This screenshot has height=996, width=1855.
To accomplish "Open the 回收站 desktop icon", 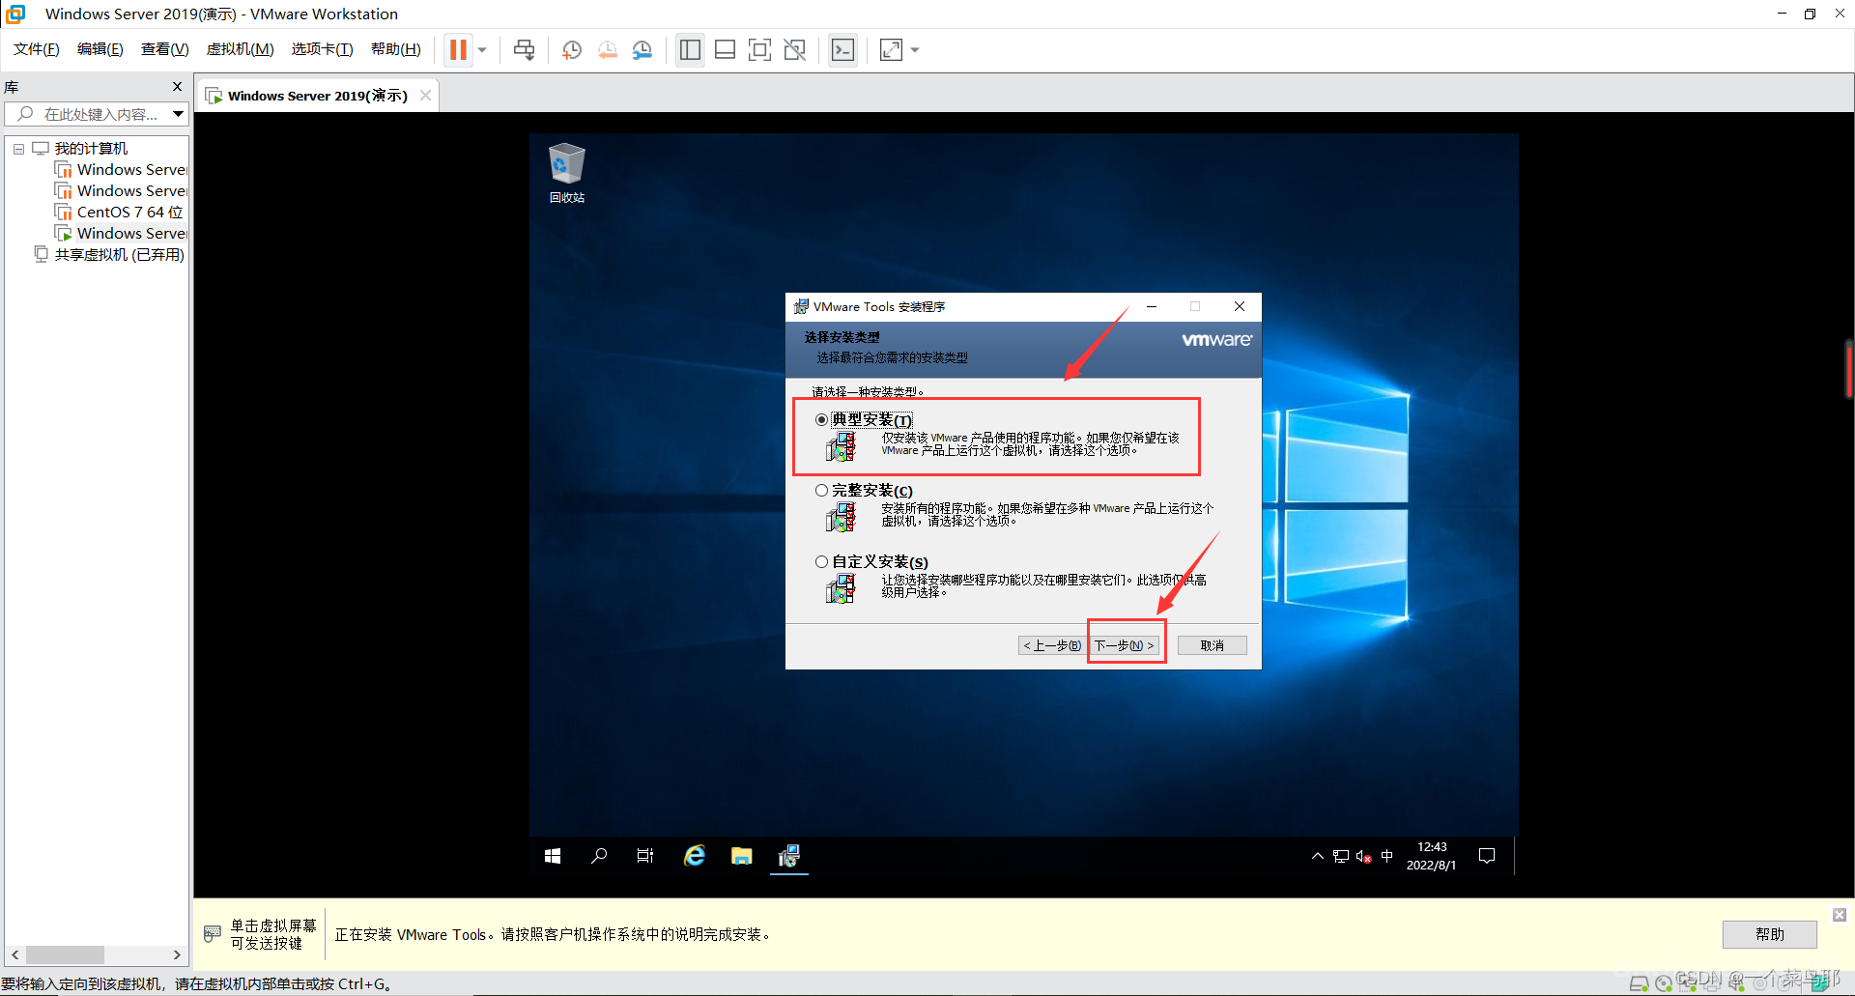I will click(567, 174).
